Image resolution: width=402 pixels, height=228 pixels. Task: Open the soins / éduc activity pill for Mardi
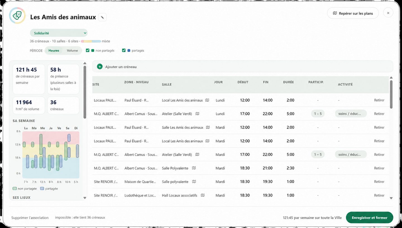coord(351,154)
